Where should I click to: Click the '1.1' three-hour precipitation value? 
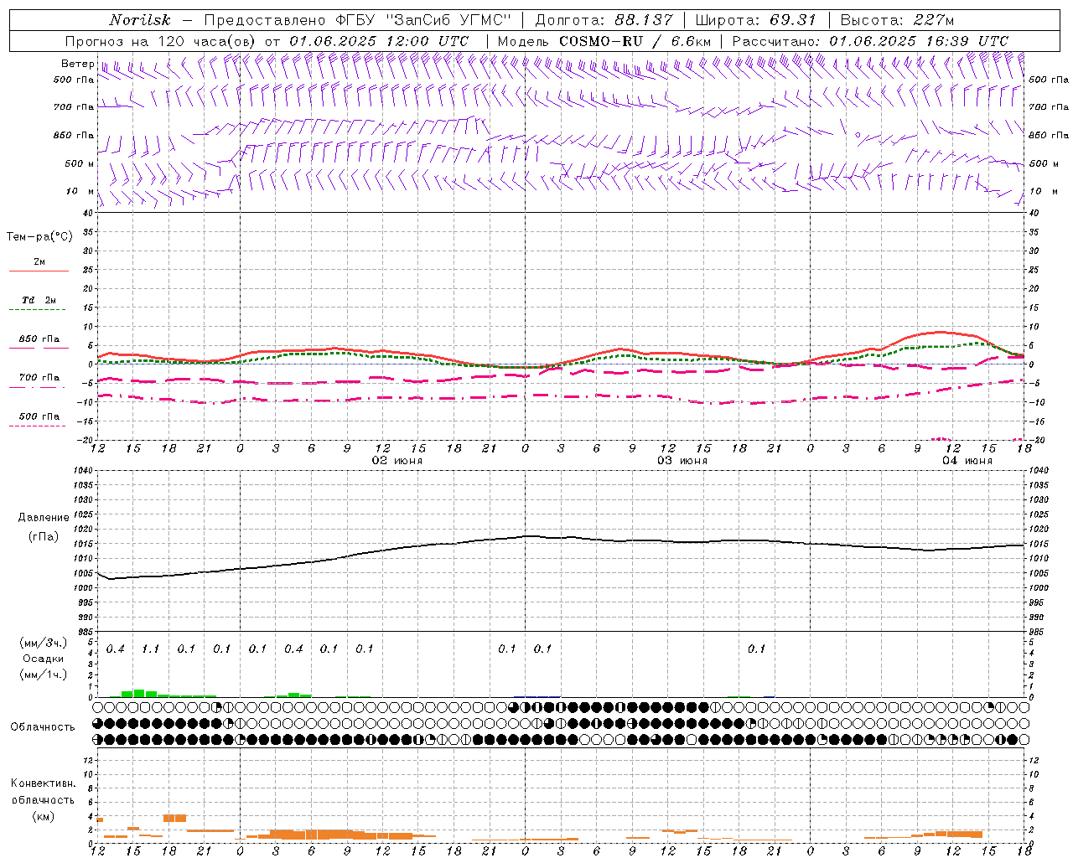[151, 649]
